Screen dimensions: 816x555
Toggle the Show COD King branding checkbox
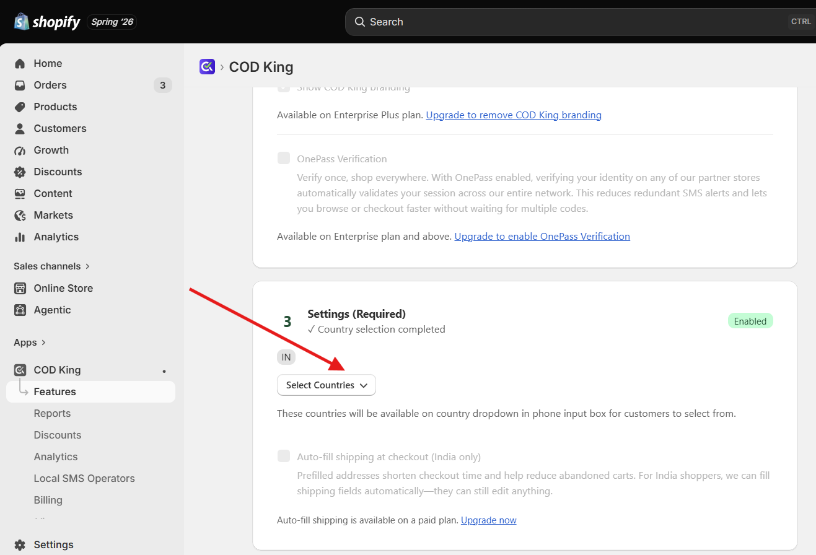point(284,87)
